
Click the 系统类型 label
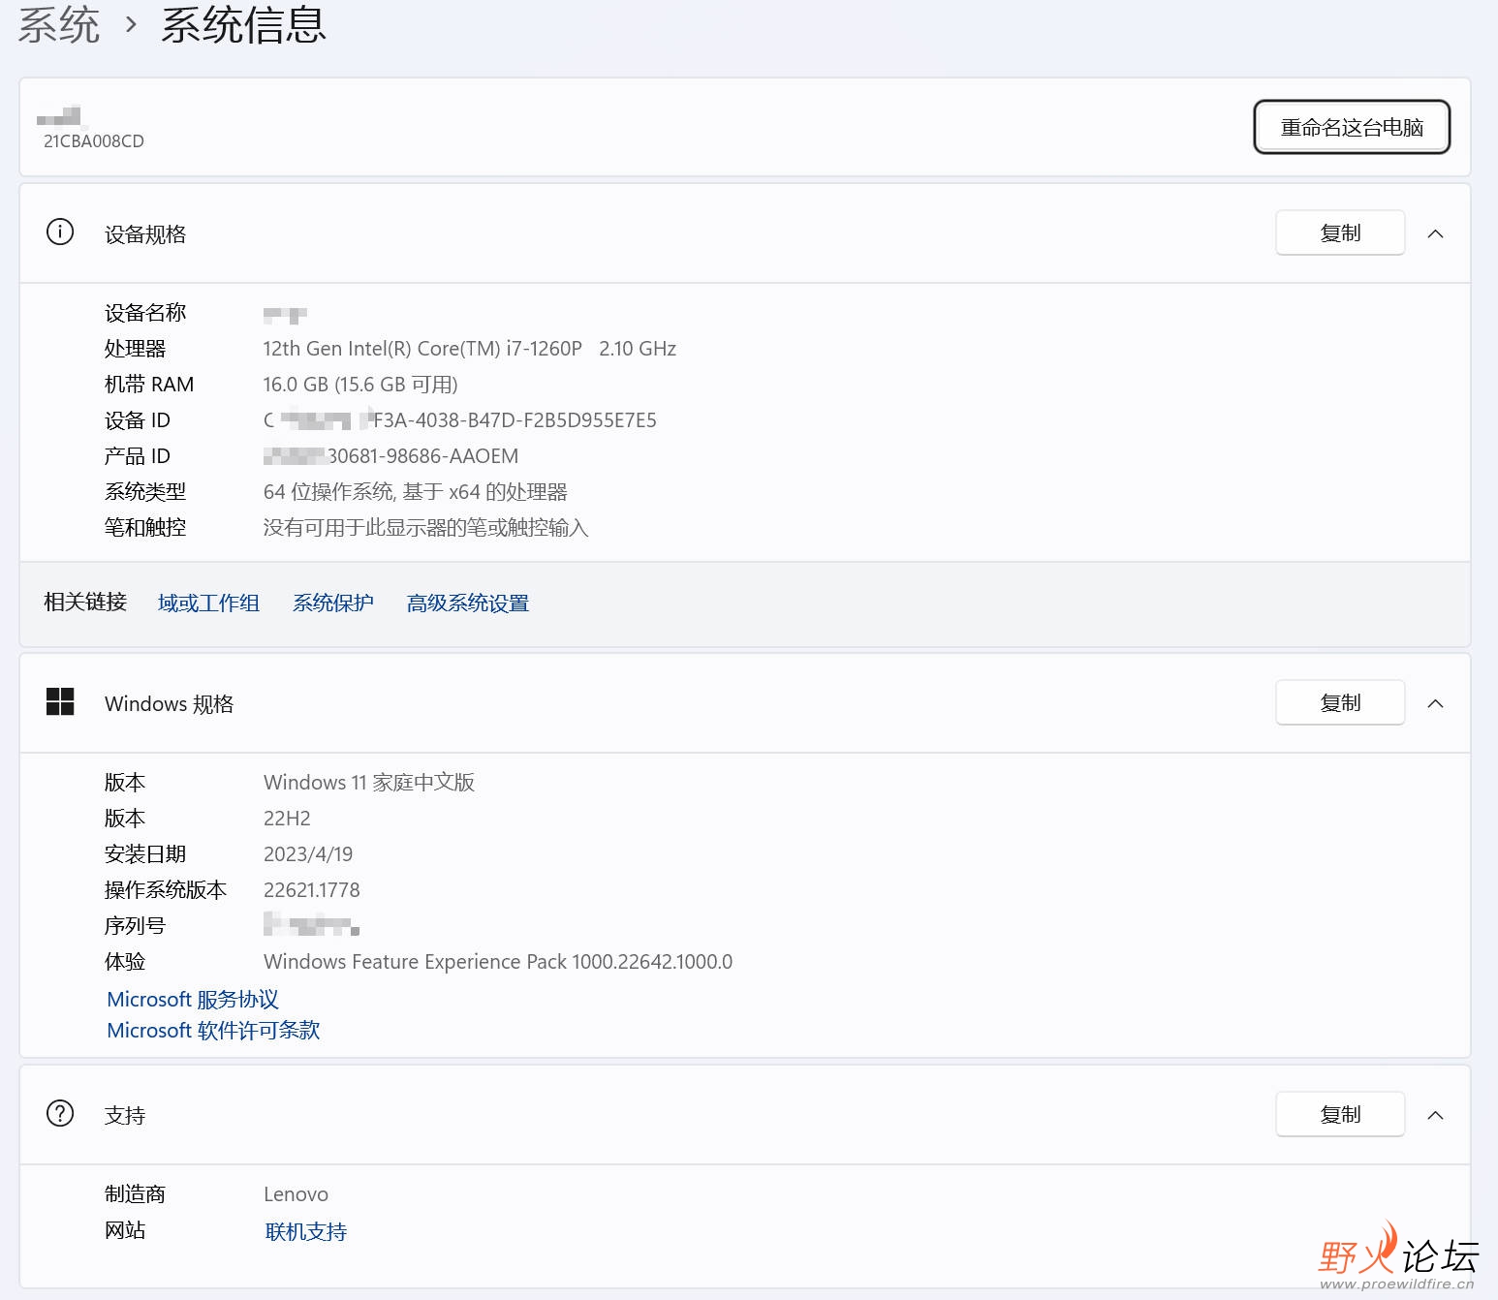145,491
